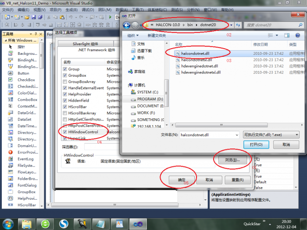The width and height of the screenshot is (307, 230).
Task: Select PROGRAM (D:) drive in the navigation pane
Action: coord(150,99)
